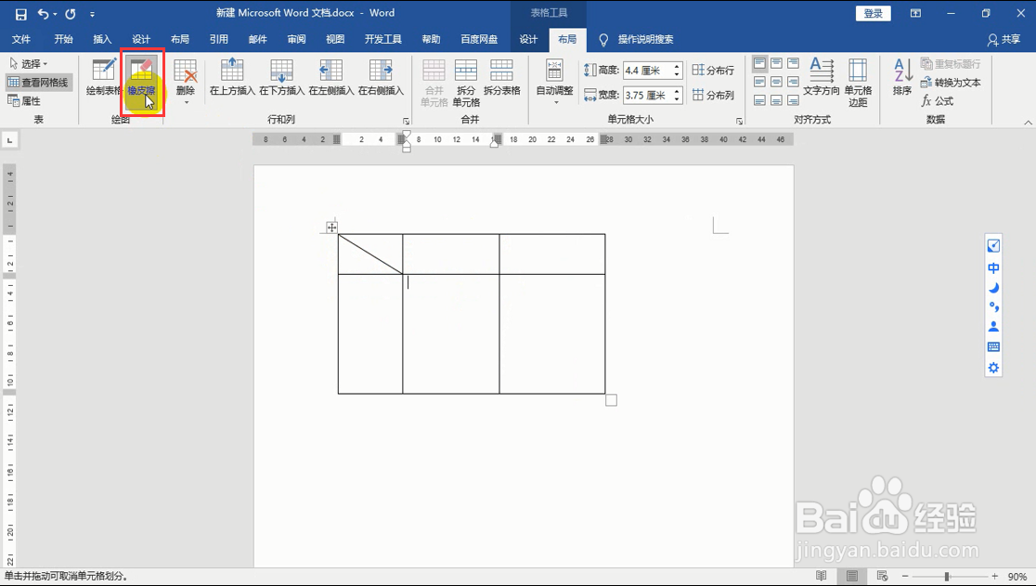
Task: Click the Login (登录) button
Action: pos(874,13)
